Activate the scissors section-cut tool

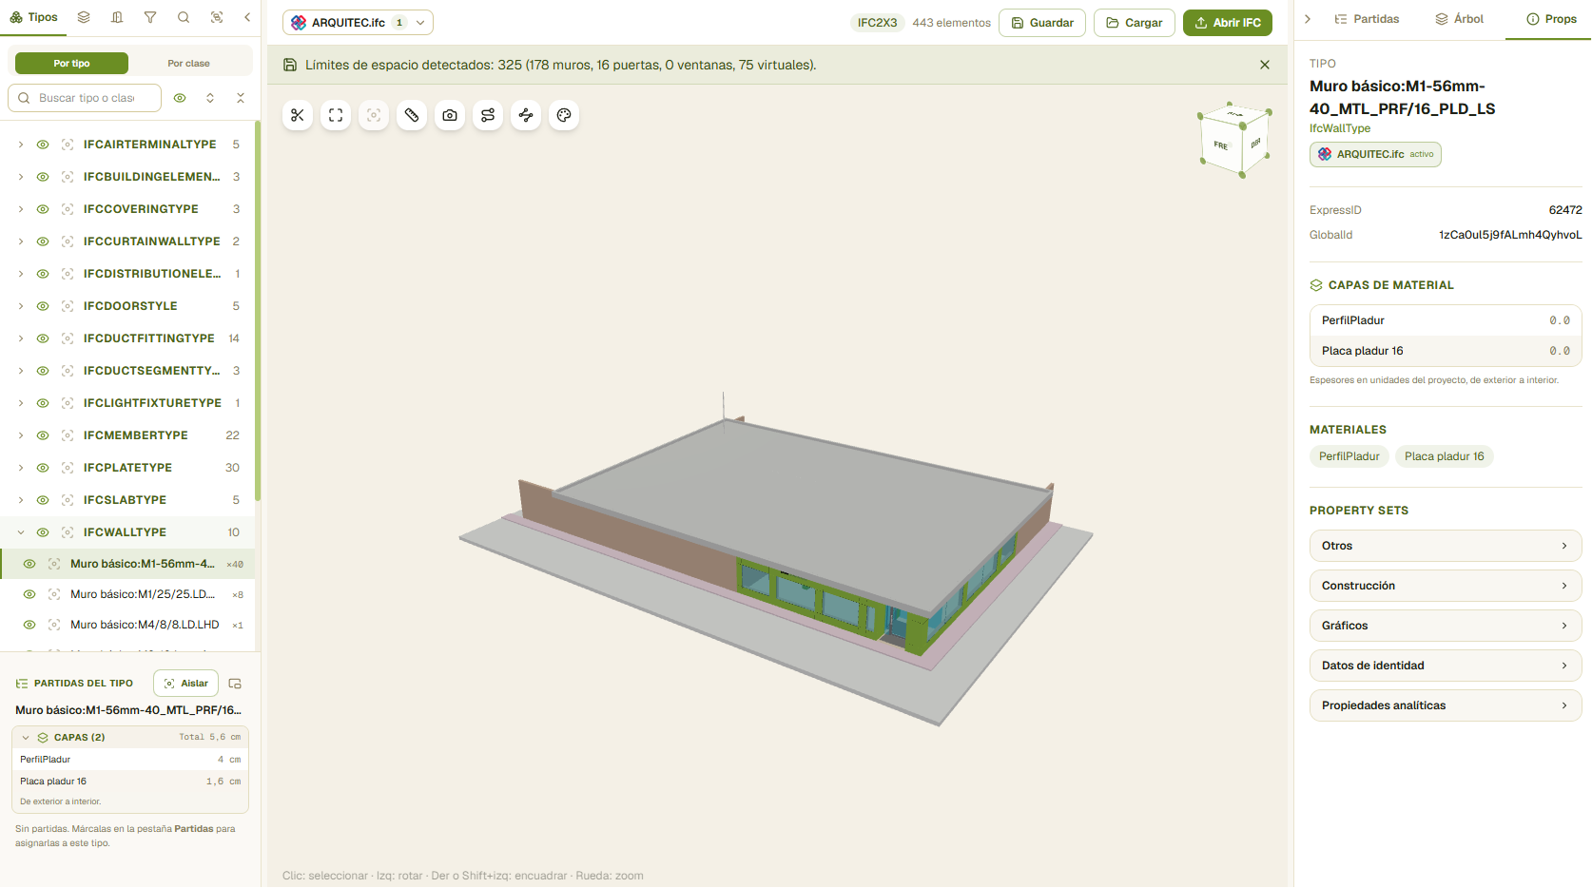coord(298,115)
